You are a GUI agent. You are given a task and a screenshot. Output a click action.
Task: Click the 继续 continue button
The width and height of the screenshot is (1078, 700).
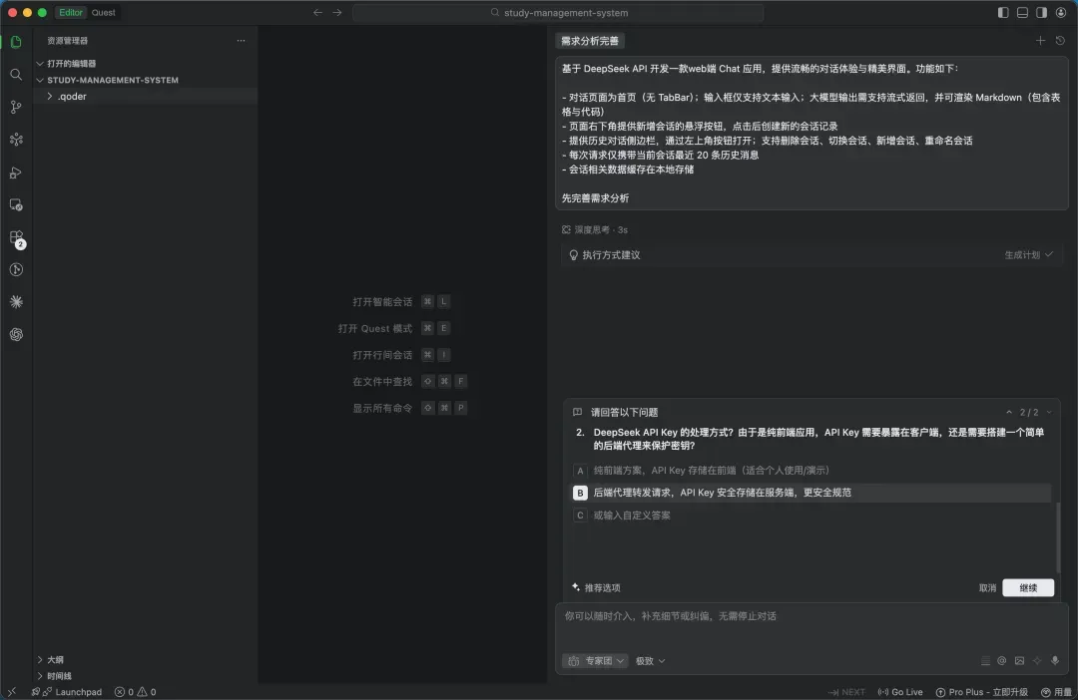point(1028,588)
